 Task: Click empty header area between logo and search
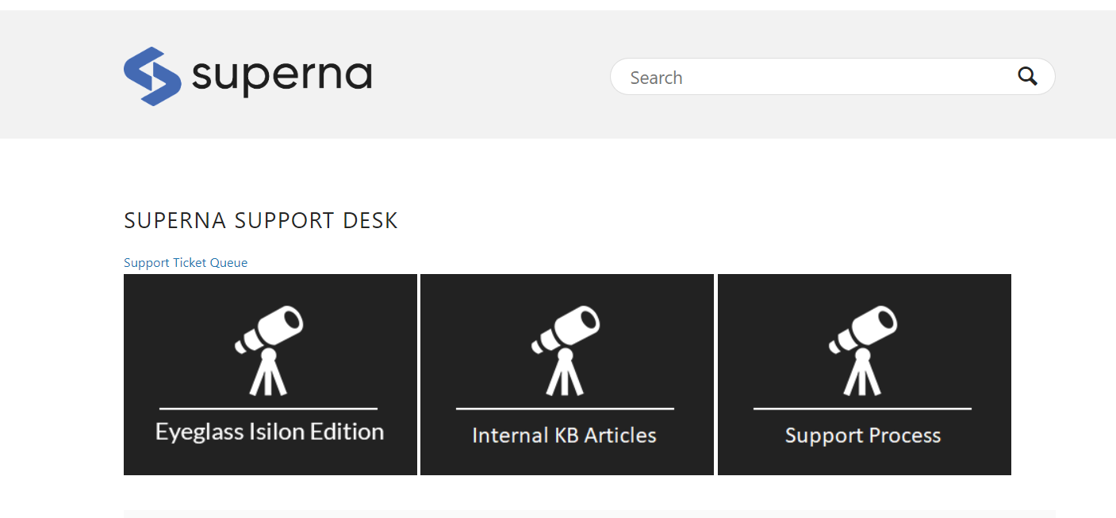point(492,76)
